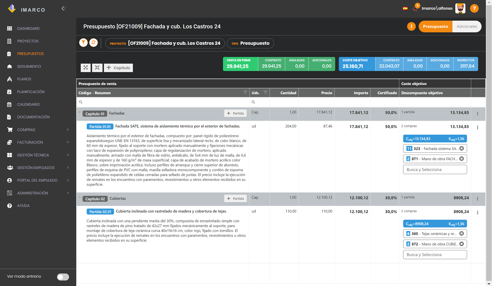Collapse the sidebar with double-chevron icon

pyautogui.click(x=64, y=8)
